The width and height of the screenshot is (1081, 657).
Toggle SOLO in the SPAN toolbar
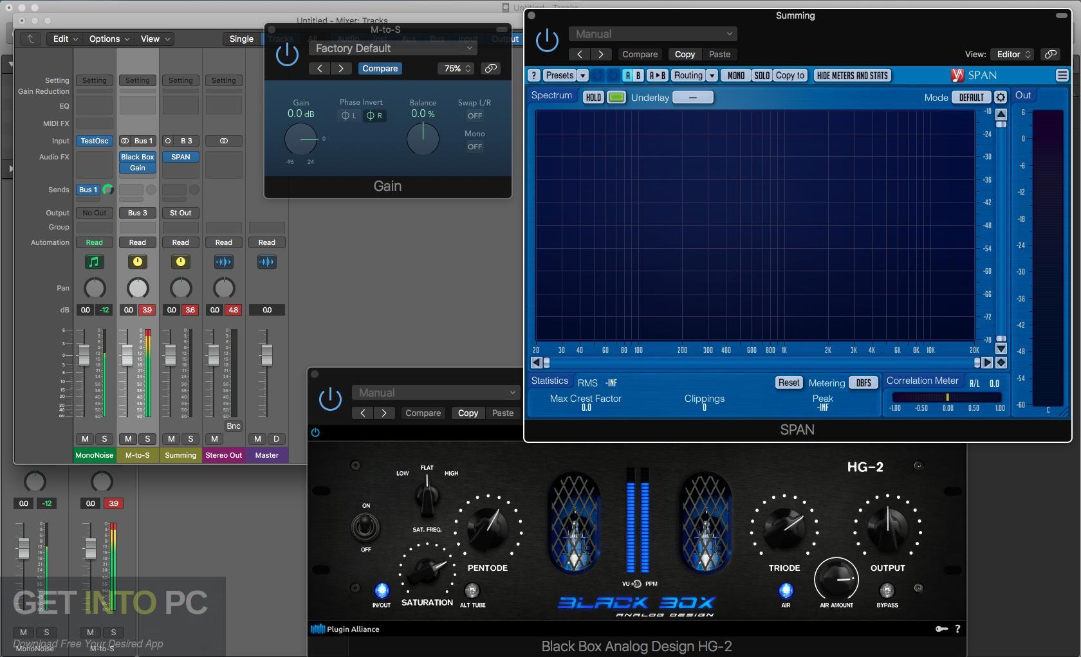pyautogui.click(x=762, y=75)
